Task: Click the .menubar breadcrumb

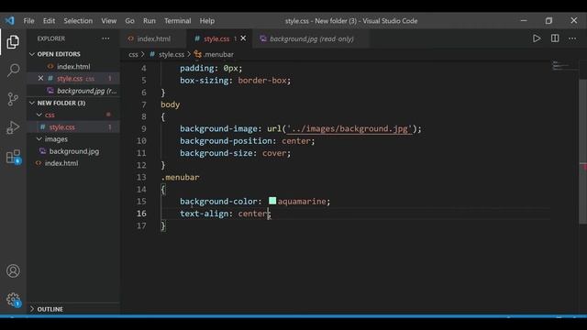Action: point(218,55)
